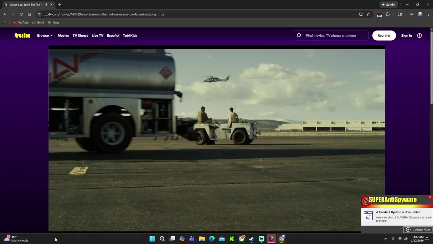Open the Windows Start menu
The width and height of the screenshot is (433, 244).
pyautogui.click(x=152, y=239)
